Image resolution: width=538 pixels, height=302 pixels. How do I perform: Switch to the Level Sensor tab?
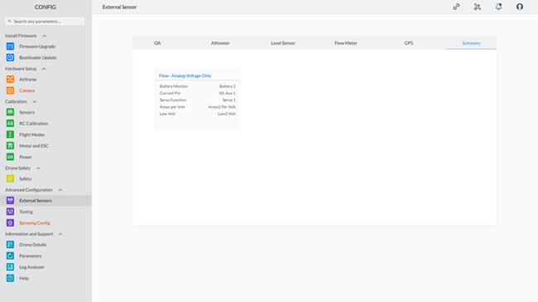(283, 43)
